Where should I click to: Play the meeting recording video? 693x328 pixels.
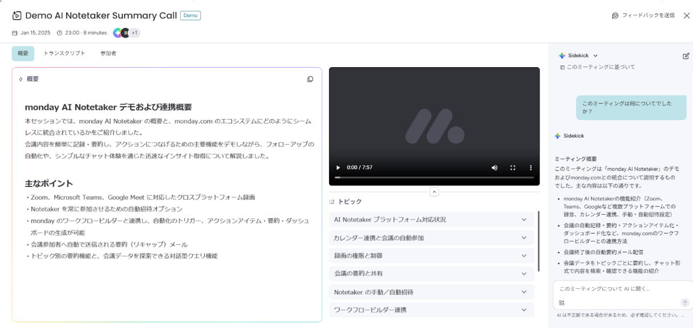pos(338,167)
